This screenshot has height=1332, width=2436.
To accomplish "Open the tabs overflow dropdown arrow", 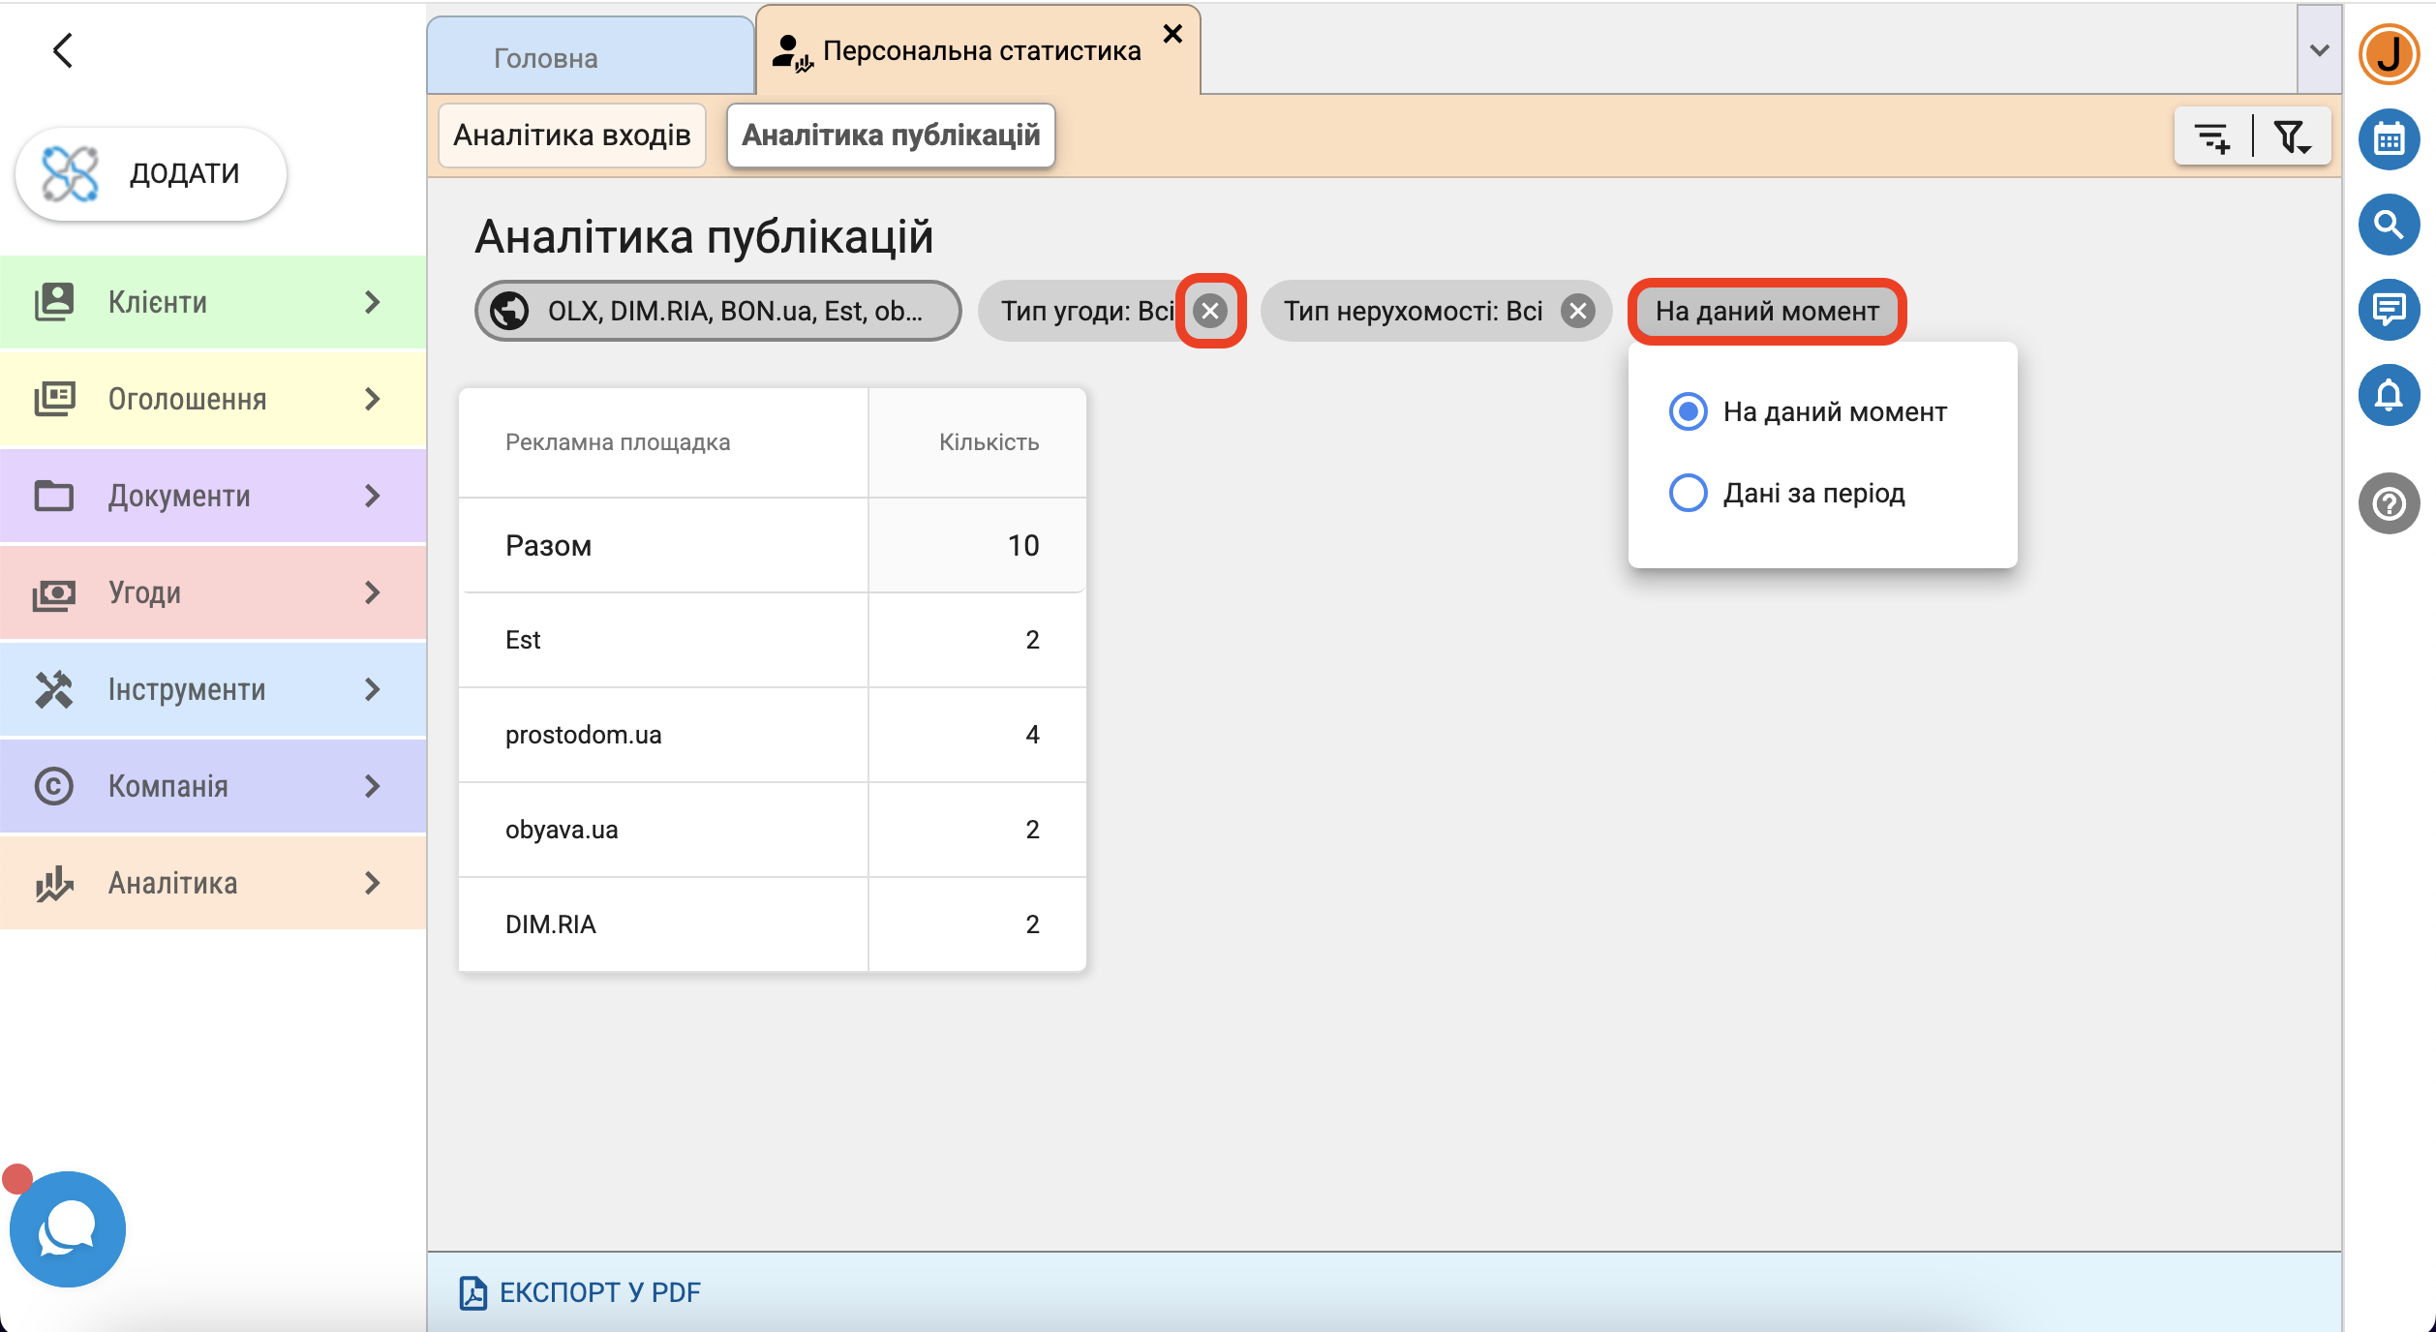I will click(x=2319, y=50).
